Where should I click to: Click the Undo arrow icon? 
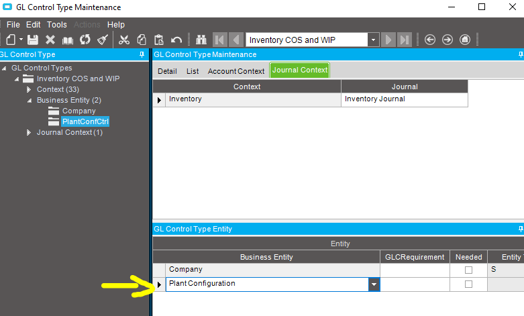pos(176,40)
